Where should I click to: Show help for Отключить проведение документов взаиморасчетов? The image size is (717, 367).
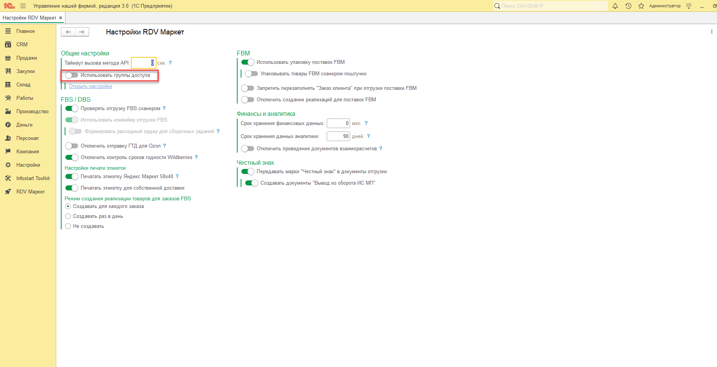pos(381,148)
